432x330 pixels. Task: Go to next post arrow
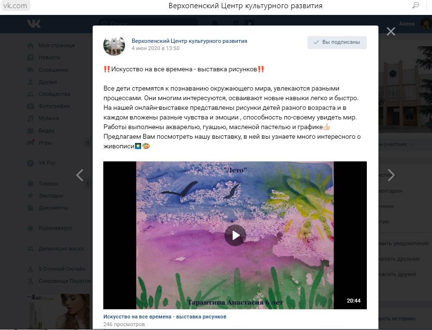pyautogui.click(x=391, y=175)
